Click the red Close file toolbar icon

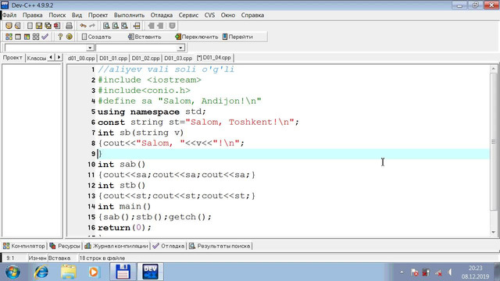click(x=57, y=26)
